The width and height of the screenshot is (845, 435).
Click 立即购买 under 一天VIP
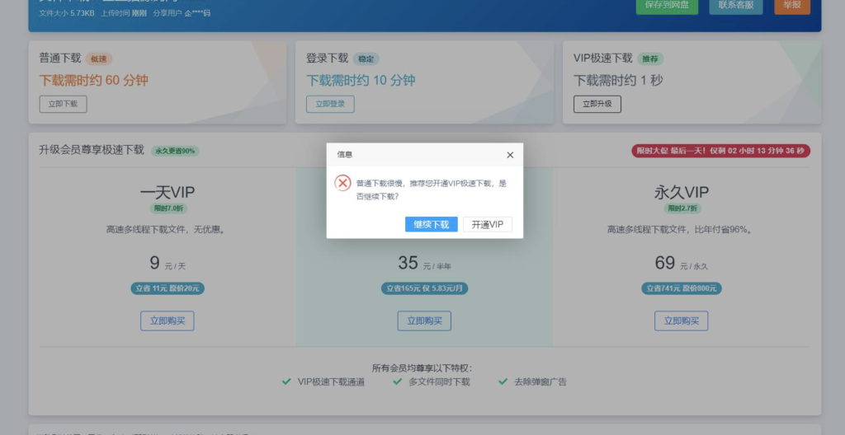pyautogui.click(x=167, y=320)
